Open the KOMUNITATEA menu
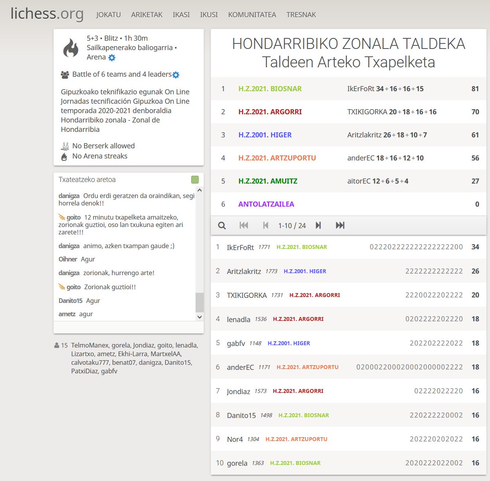The image size is (490, 481). 252,15
